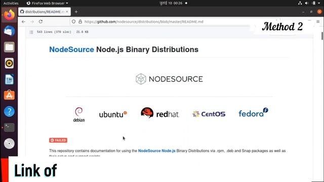Open the Firefox hamburger menu
Image resolution: width=324 pixels, height=182 pixels.
pos(318,21)
